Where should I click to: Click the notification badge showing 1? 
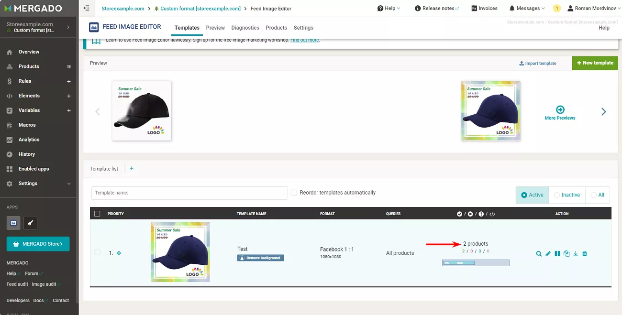tap(556, 8)
